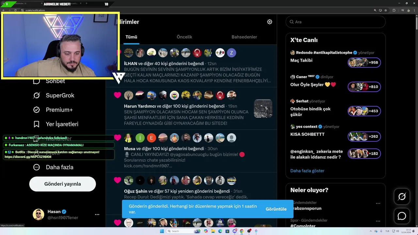Click heart icon on Oğuz Şahin notification
The image size is (418, 235).
(x=118, y=180)
